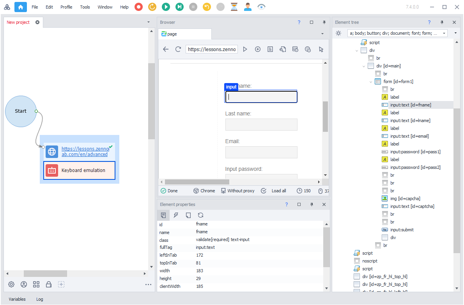Open the Tools menu
Image resolution: width=464 pixels, height=305 pixels.
tap(85, 7)
